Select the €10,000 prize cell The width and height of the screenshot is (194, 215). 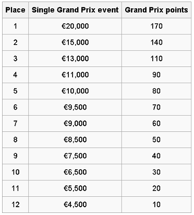[75, 91]
